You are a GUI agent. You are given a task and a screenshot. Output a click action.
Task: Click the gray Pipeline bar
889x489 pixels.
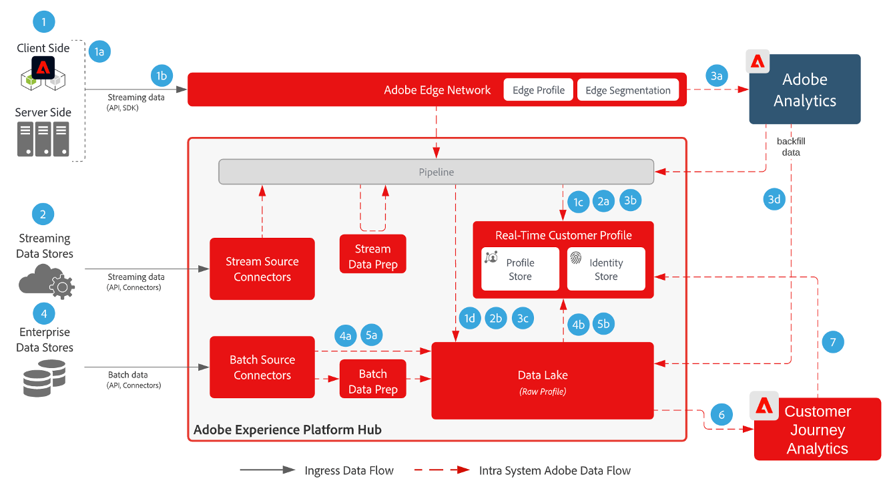click(436, 172)
